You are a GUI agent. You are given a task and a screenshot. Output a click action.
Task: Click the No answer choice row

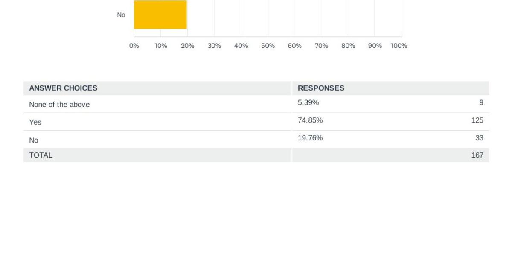pos(256,140)
